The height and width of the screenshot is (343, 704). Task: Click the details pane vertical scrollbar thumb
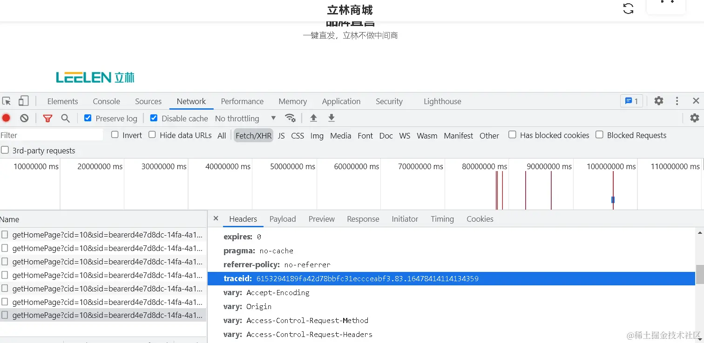[x=700, y=274]
